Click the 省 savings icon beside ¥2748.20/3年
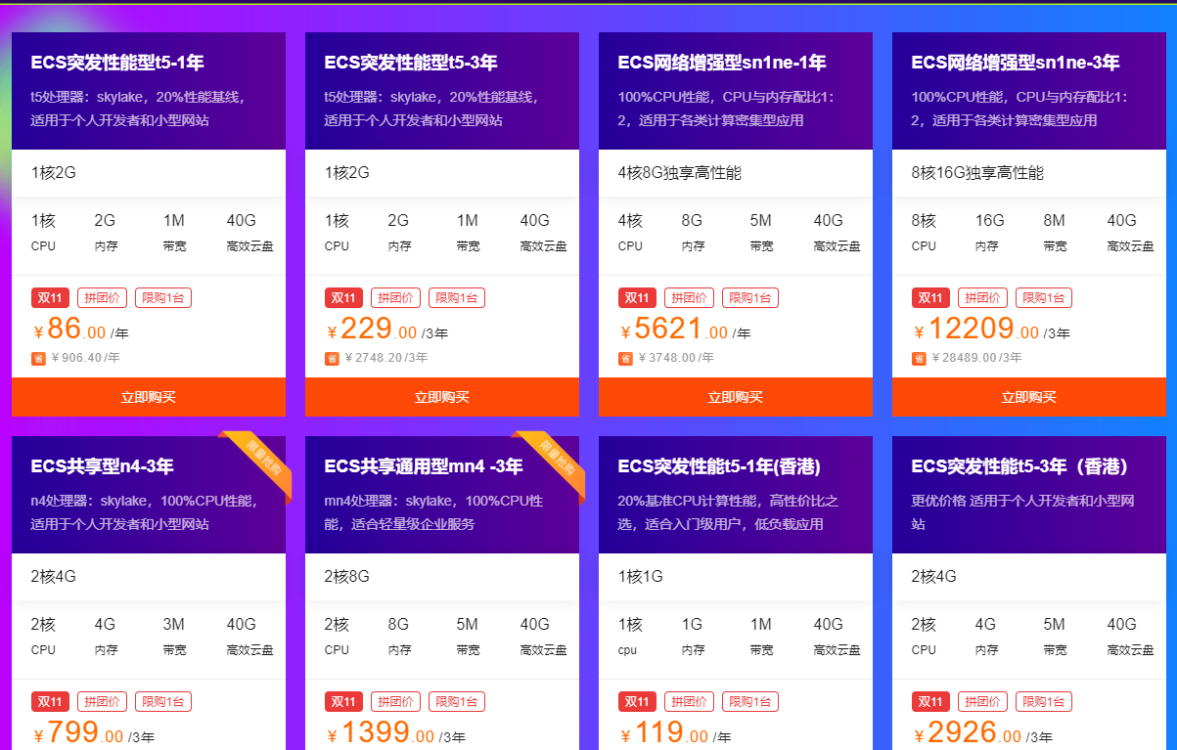 coord(332,358)
